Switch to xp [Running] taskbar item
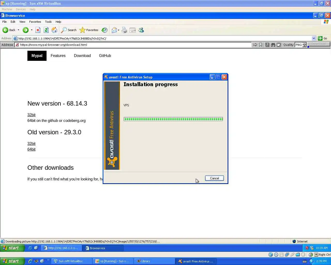 pyautogui.click(x=113, y=261)
